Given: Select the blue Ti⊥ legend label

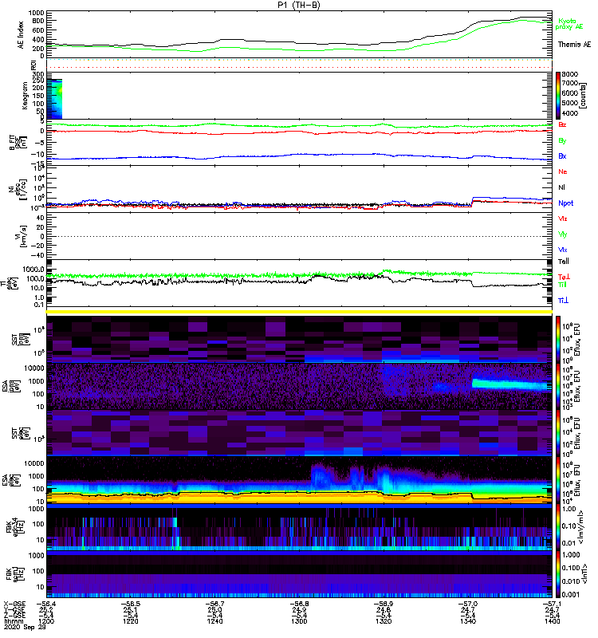Looking at the screenshot, I should click(563, 301).
